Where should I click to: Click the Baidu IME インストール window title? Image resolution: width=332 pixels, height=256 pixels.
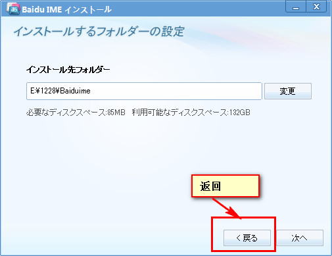point(66,10)
